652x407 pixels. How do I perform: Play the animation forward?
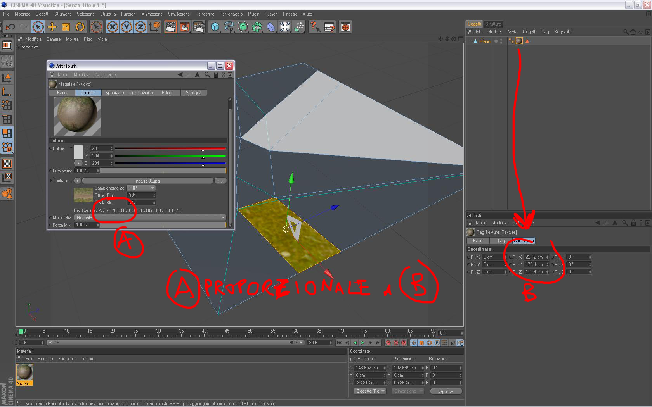point(362,343)
